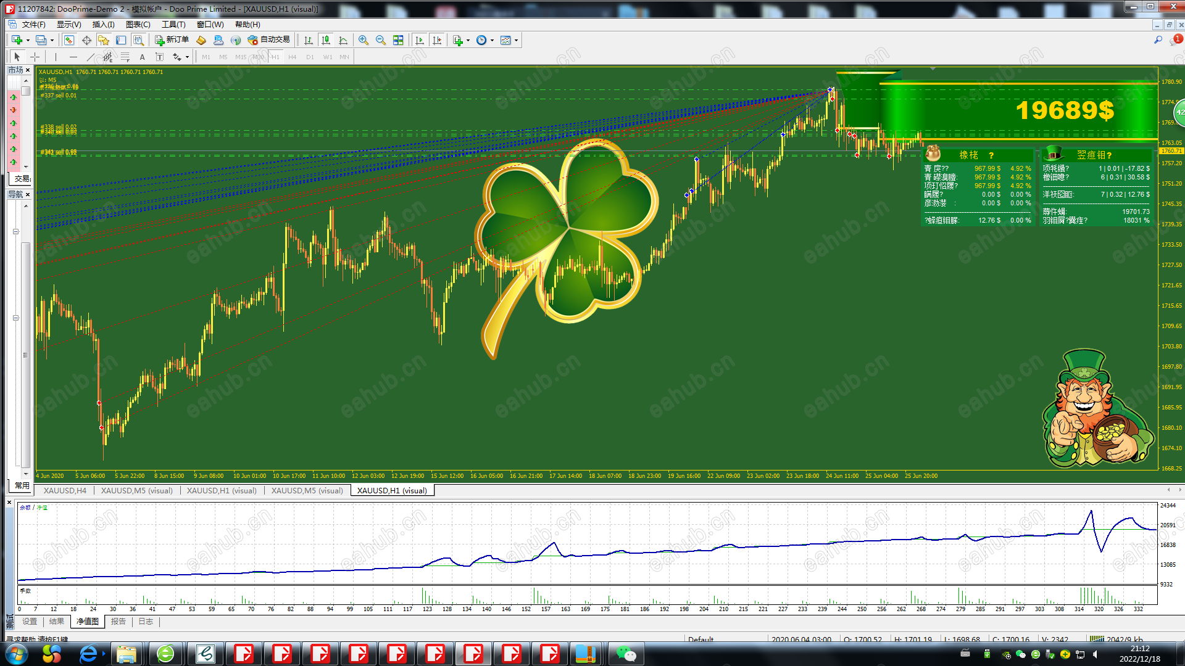Open WeChat from the taskbar
Image resolution: width=1185 pixels, height=666 pixels.
click(x=625, y=654)
